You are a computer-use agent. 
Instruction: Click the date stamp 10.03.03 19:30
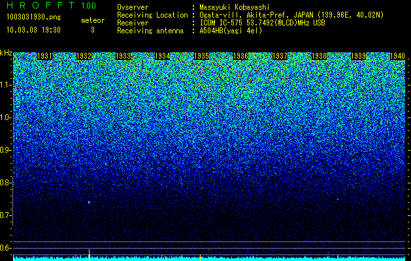(33, 30)
